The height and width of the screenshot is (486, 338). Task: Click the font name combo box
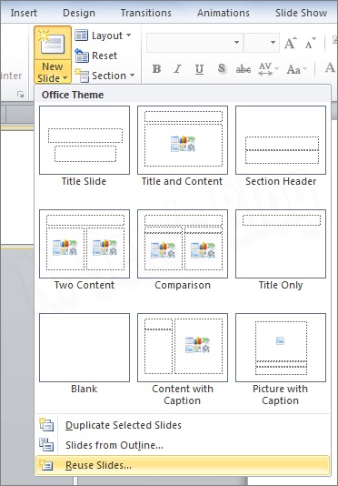[194, 42]
